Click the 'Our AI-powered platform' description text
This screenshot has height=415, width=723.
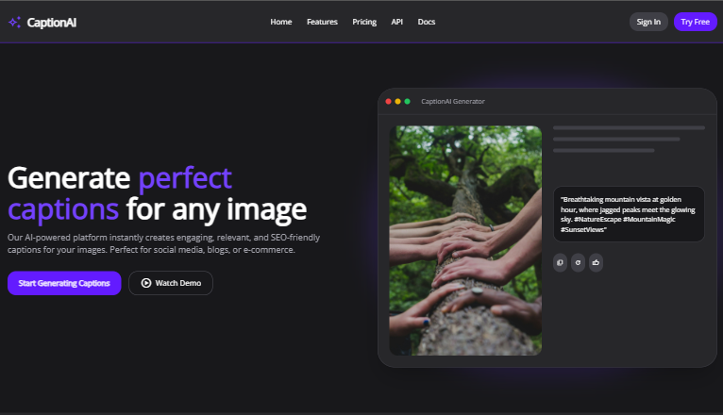(x=163, y=243)
